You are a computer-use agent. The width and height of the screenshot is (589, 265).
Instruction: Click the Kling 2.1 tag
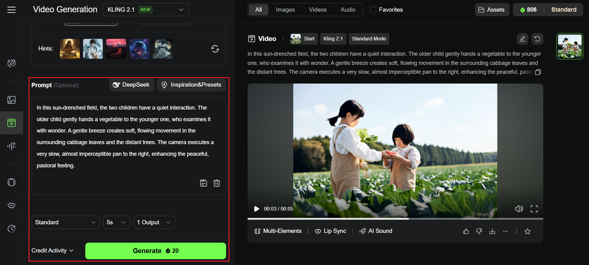tap(333, 39)
